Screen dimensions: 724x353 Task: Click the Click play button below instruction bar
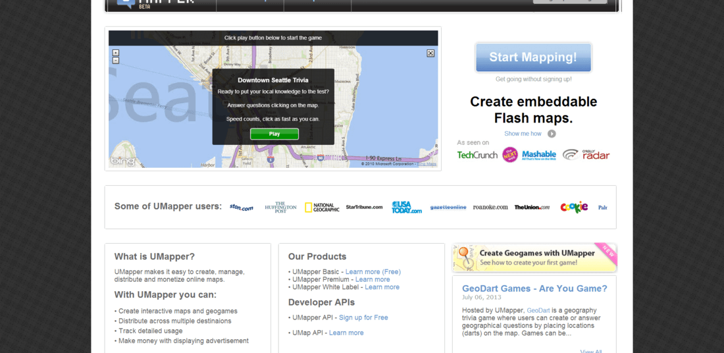tap(273, 38)
